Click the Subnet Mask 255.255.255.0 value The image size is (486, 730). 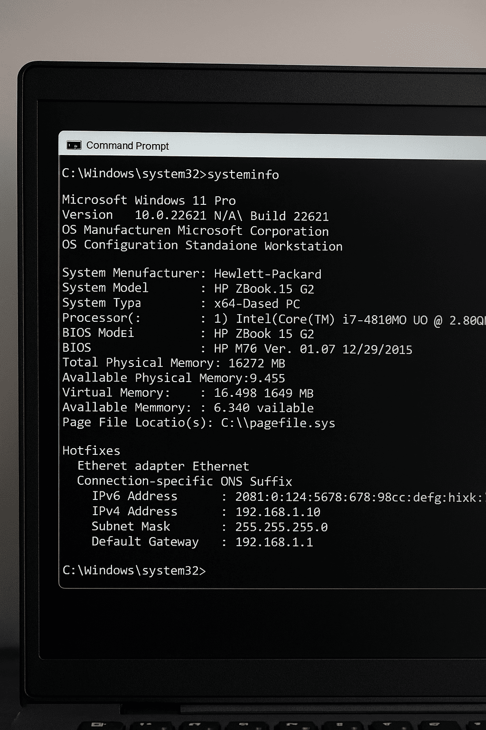pos(281,528)
